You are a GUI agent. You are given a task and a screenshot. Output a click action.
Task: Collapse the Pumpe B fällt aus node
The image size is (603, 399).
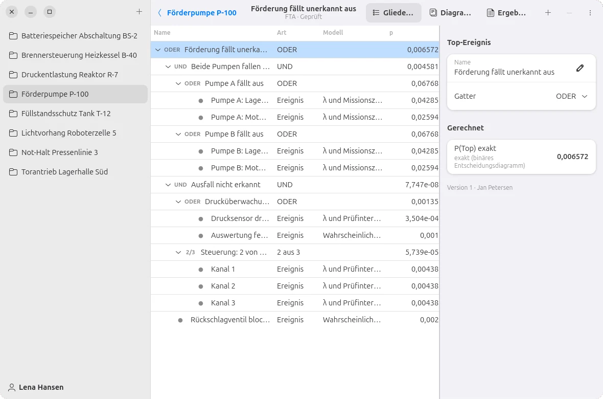[x=178, y=134]
